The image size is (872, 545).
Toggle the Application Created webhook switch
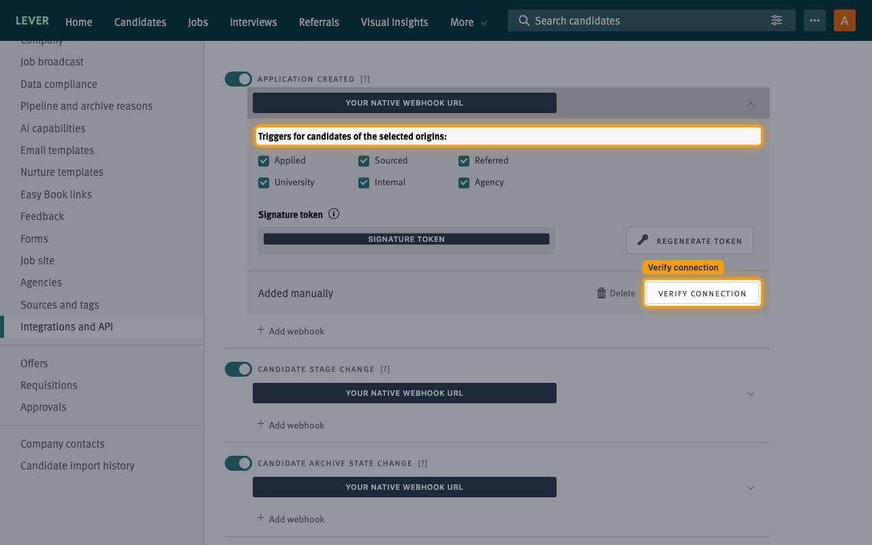point(238,79)
